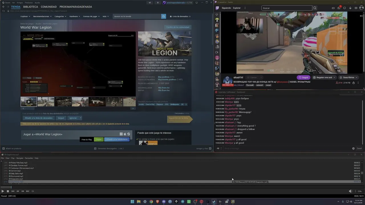
Task: Collapse Twitch chat panel arrow icon
Action: (x=361, y=16)
